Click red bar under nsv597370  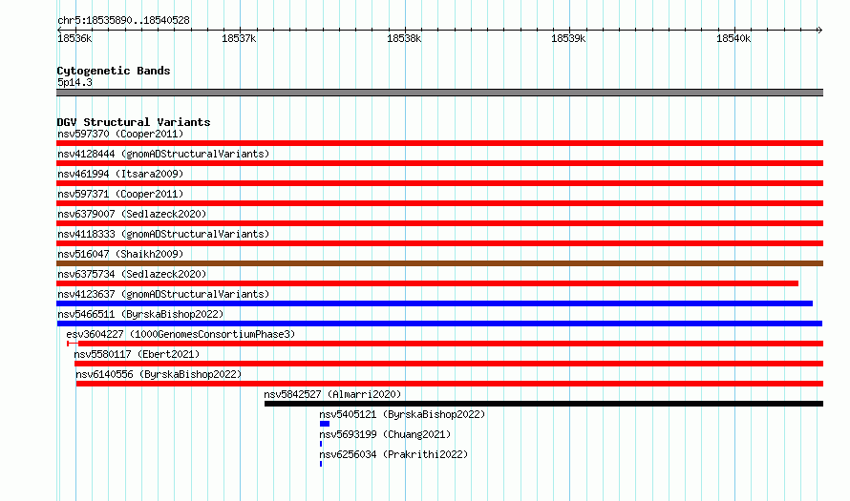(x=439, y=143)
